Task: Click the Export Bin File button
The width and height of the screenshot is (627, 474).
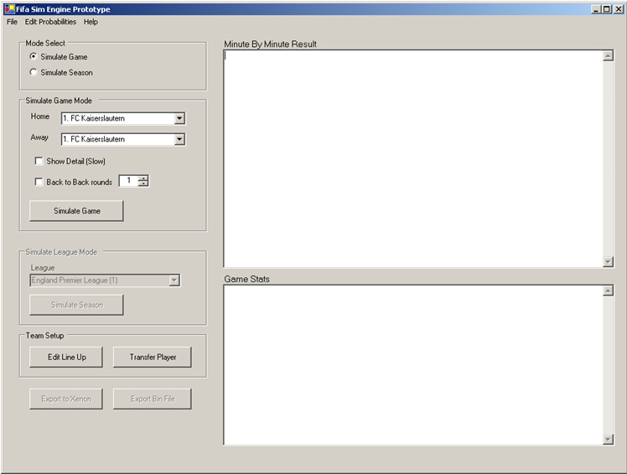Action: pyautogui.click(x=153, y=399)
